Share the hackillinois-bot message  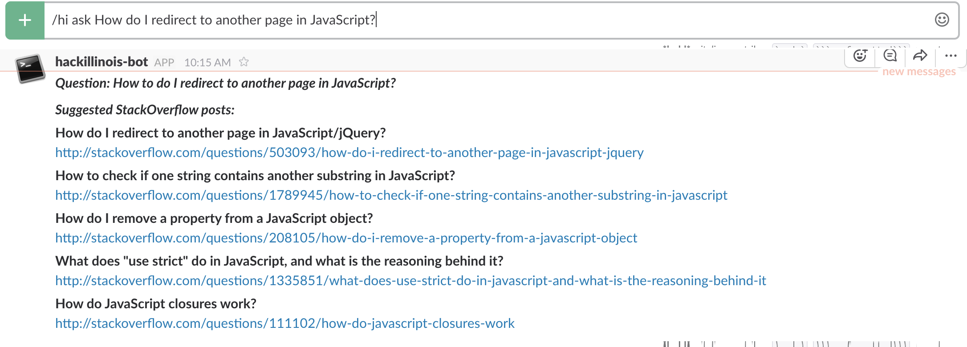920,56
